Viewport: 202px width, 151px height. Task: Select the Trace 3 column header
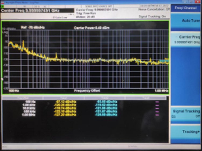point(145,98)
